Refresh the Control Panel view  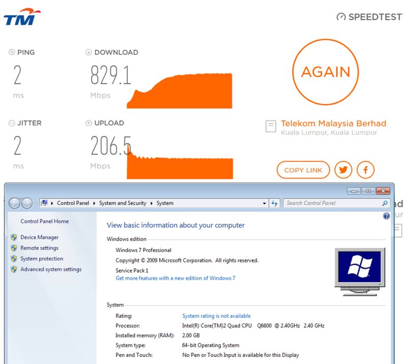(x=274, y=203)
